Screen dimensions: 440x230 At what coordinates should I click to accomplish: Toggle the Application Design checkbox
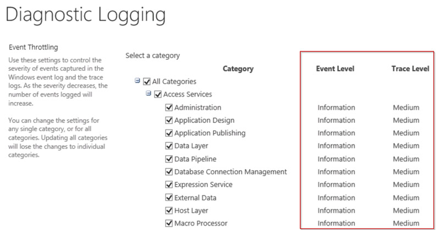169,120
